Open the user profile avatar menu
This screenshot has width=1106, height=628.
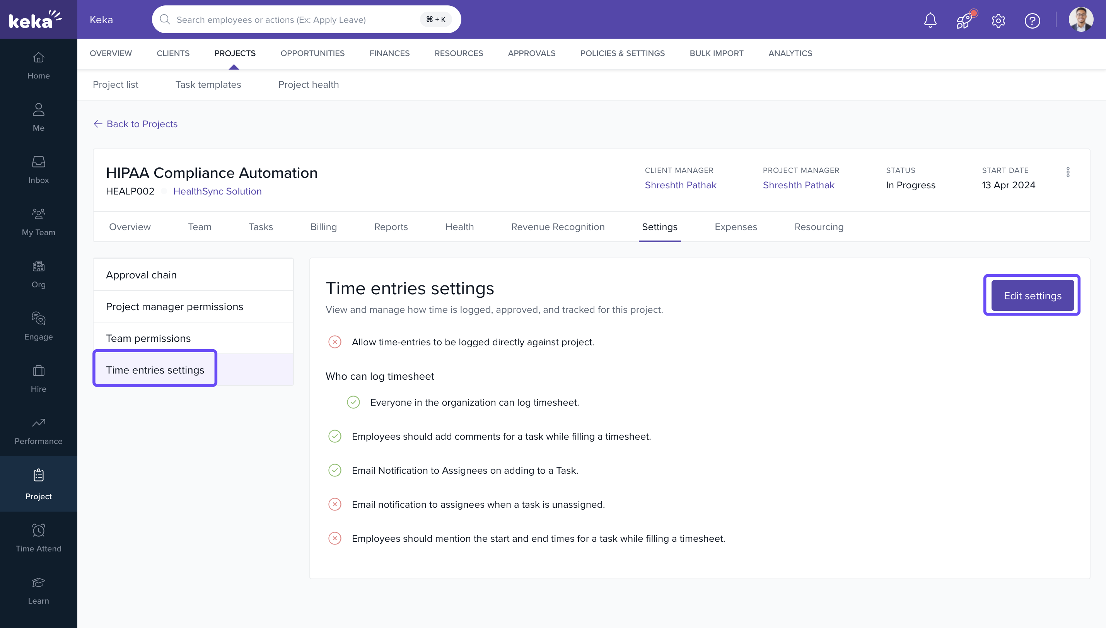coord(1080,20)
